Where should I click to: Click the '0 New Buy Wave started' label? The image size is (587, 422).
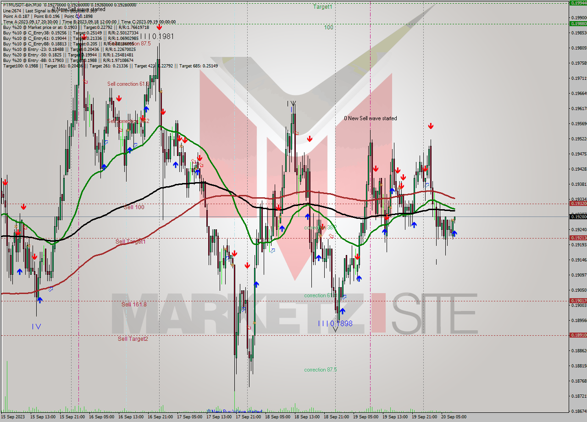(x=235, y=411)
